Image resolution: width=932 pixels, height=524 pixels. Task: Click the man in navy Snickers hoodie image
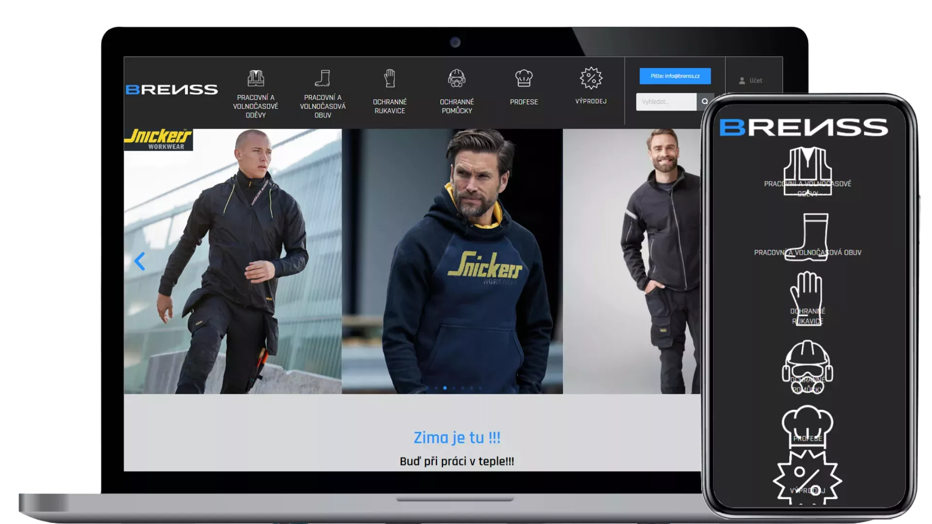[452, 261]
